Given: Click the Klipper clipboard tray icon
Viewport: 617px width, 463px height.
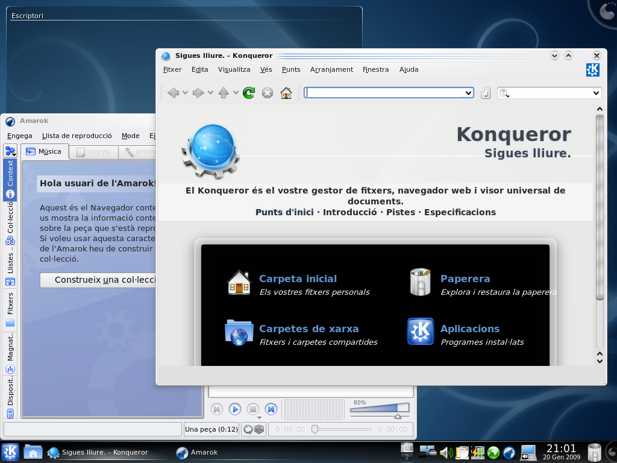Looking at the screenshot, I should pos(462,453).
